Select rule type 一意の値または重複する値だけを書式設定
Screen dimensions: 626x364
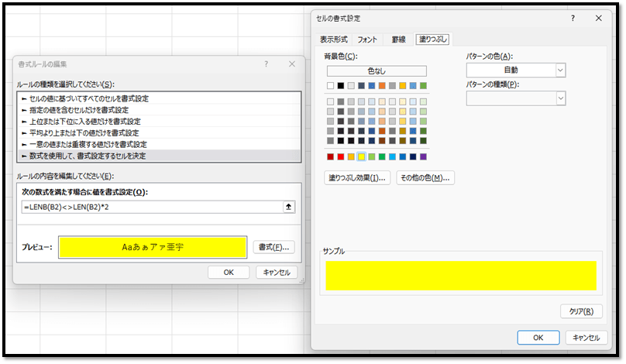(x=88, y=144)
